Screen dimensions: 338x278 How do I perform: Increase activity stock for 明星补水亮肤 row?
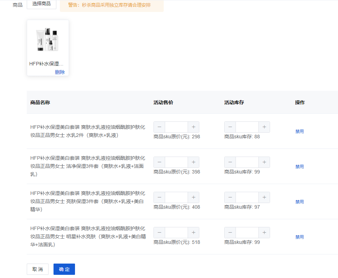point(264,233)
